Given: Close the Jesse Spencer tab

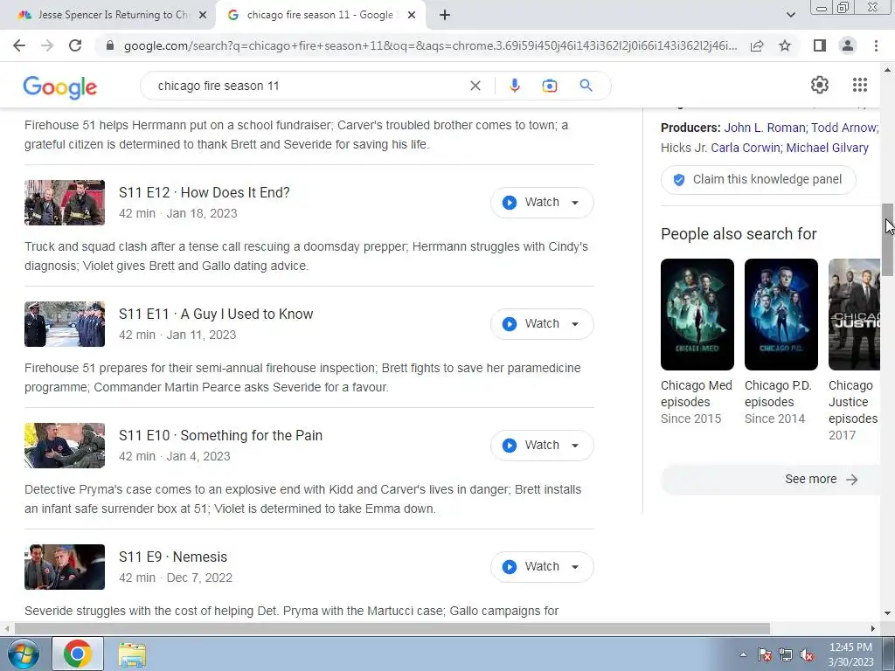Looking at the screenshot, I should [x=202, y=15].
